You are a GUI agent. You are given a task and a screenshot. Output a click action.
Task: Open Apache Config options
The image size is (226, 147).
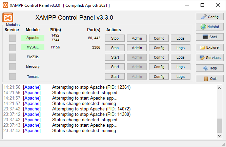(x=159, y=38)
